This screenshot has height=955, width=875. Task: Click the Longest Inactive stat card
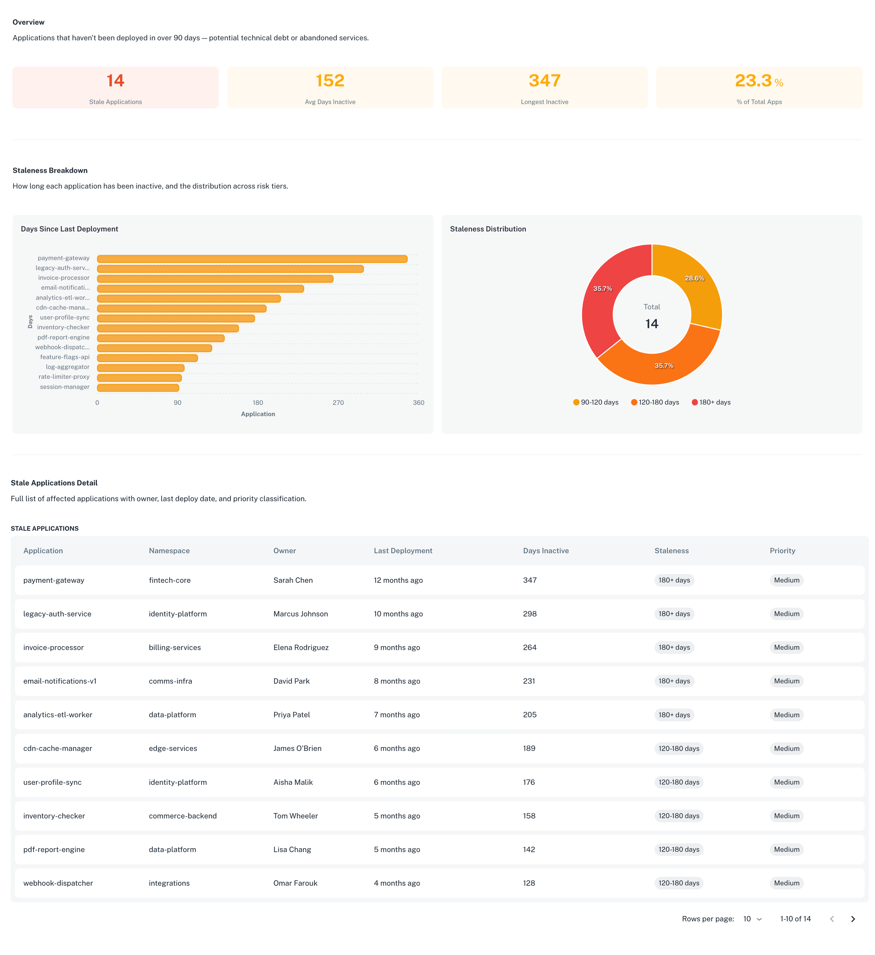pos(545,87)
